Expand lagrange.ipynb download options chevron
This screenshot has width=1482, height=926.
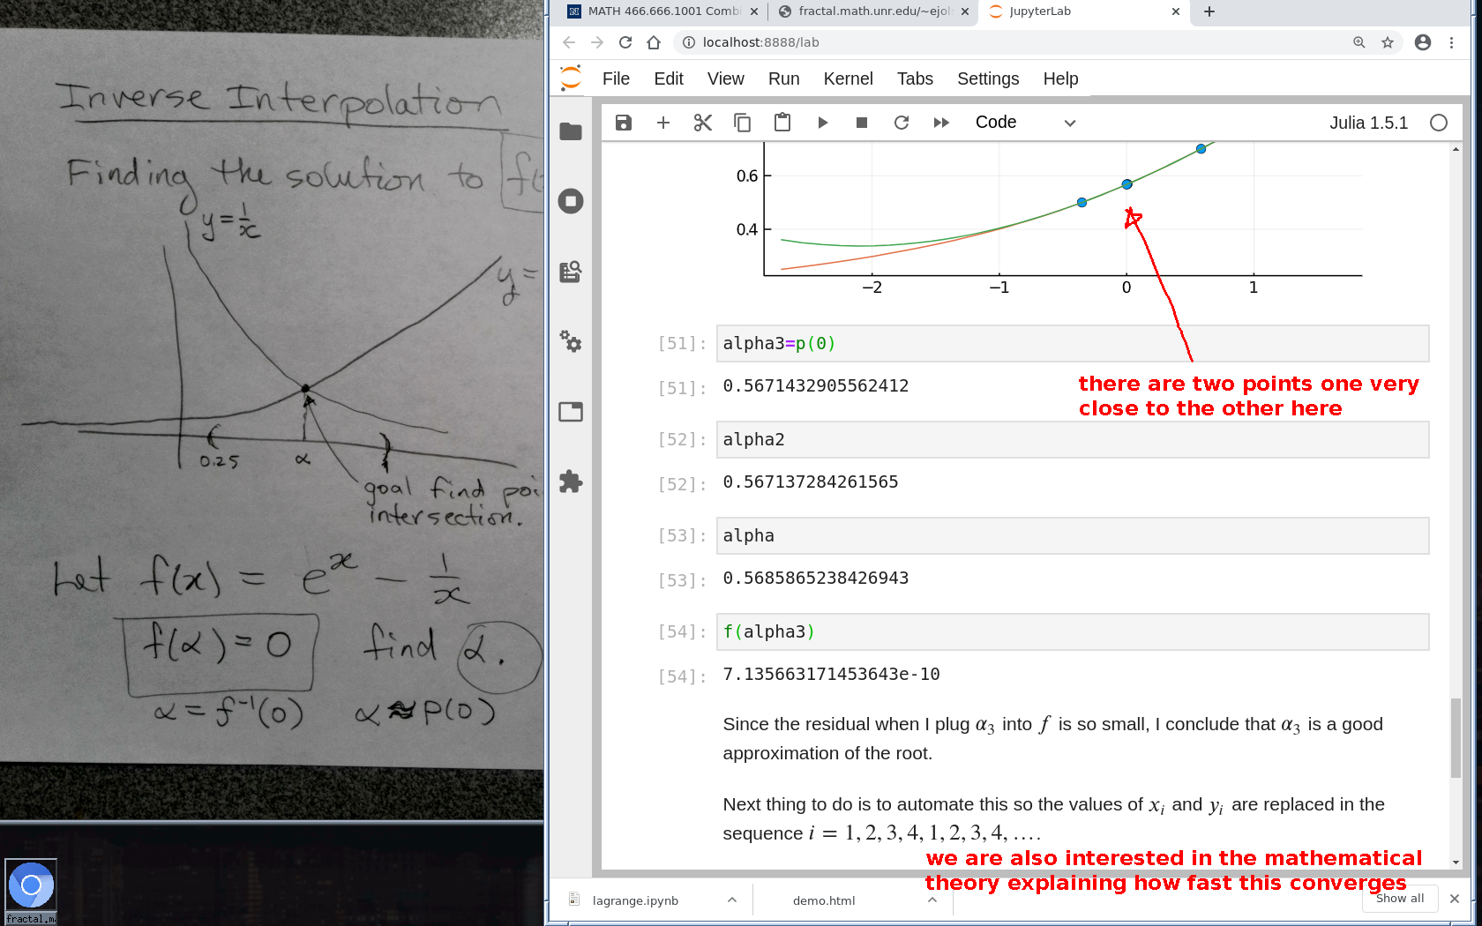[732, 900]
